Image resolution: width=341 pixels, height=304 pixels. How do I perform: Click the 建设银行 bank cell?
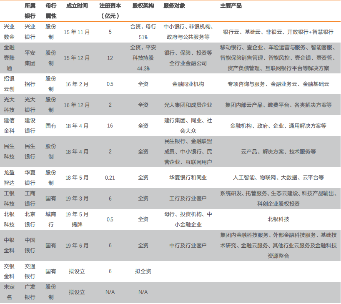tap(30, 126)
